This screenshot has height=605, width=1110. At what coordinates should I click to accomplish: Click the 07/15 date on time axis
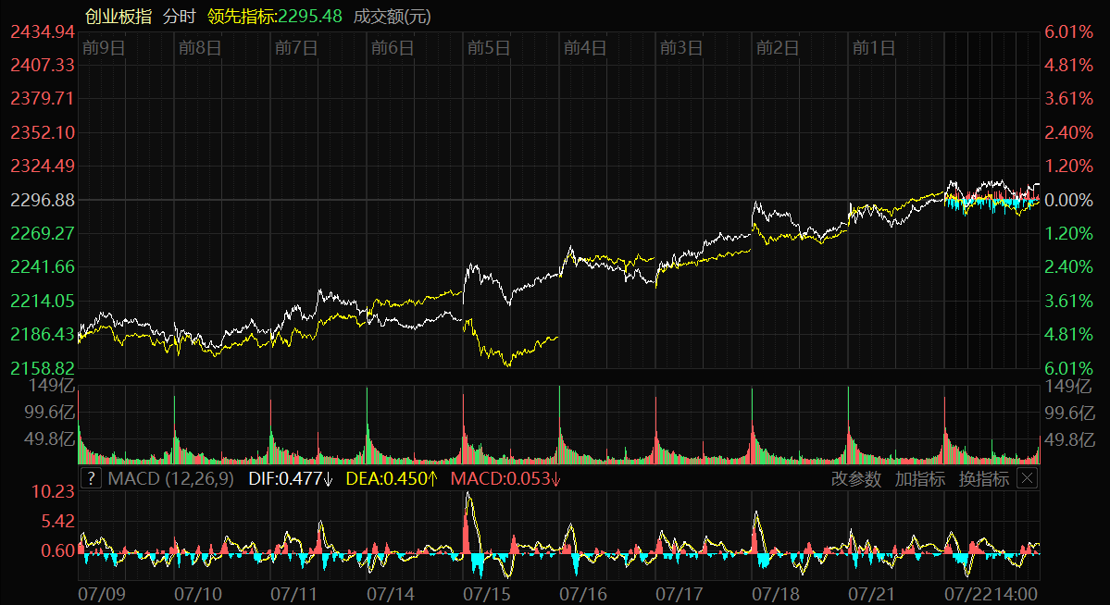tap(486, 590)
